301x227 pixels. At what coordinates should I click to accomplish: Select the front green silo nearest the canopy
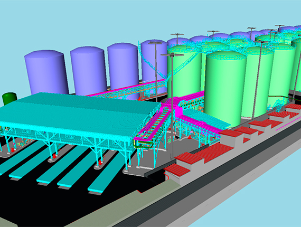pyautogui.click(x=225, y=89)
